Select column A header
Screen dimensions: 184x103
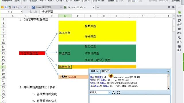point(13,16)
